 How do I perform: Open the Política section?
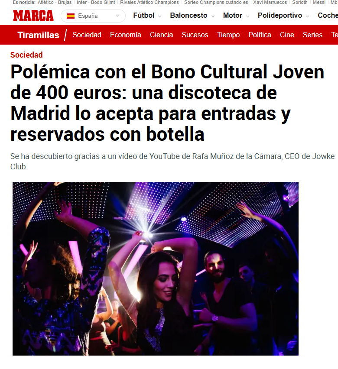[260, 35]
